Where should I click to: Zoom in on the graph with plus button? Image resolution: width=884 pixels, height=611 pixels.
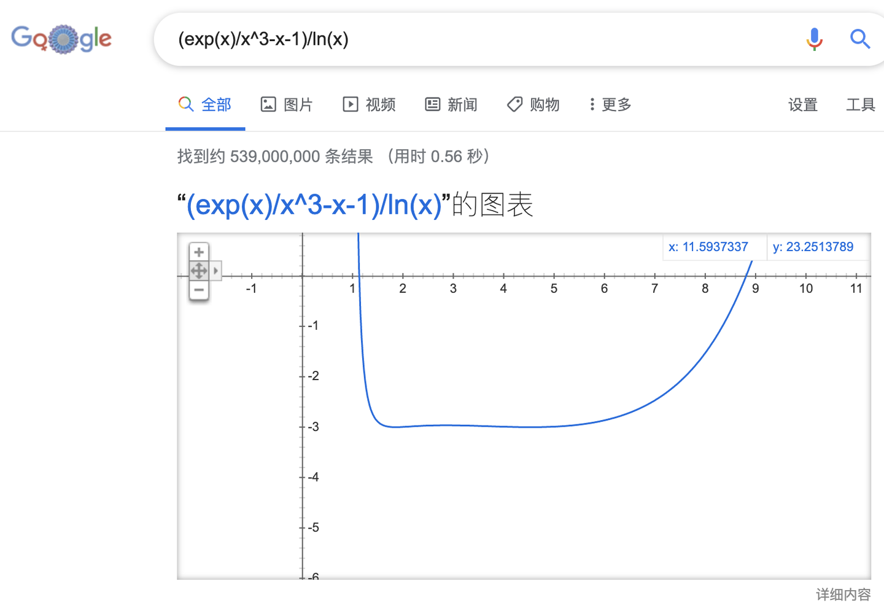pos(199,251)
